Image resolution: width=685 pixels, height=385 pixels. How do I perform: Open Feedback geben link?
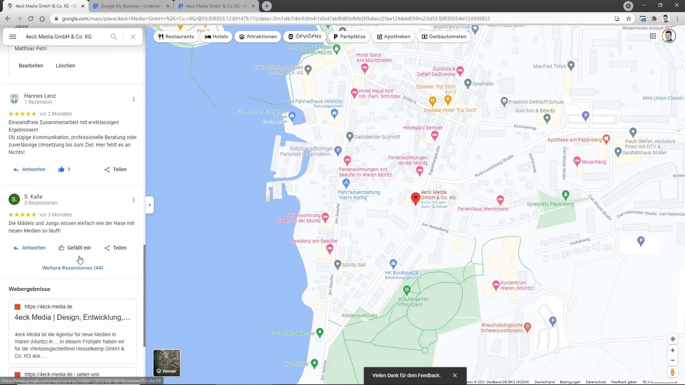click(x=624, y=382)
